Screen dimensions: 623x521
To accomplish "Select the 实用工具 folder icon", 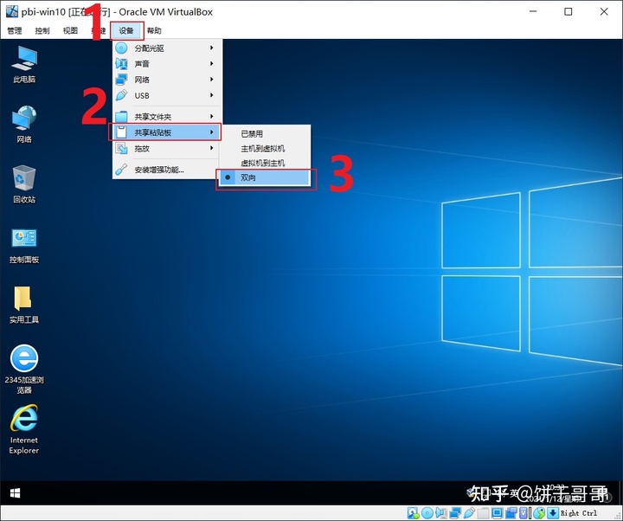I will click(24, 305).
